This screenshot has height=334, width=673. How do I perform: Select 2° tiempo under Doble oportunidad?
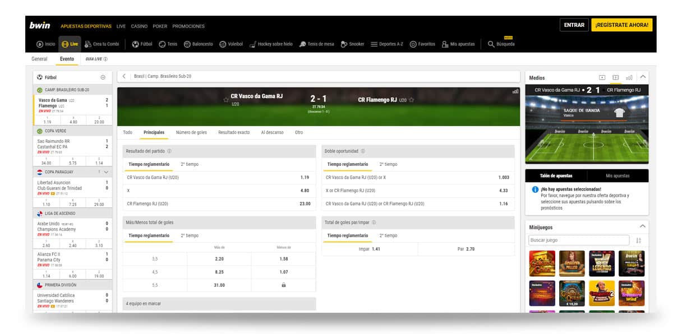click(388, 164)
